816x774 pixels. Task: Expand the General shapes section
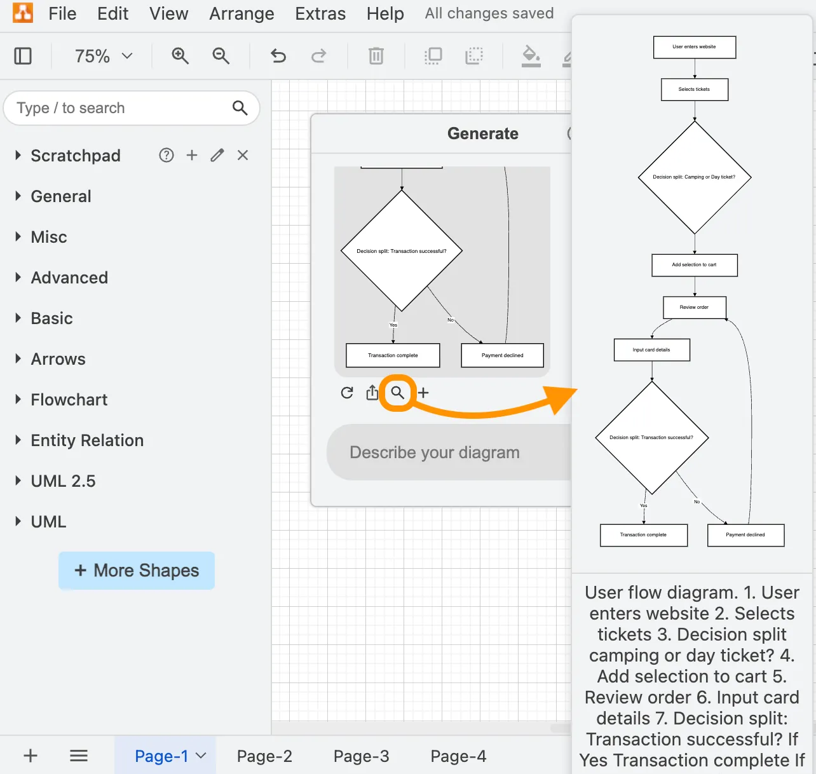tap(18, 196)
